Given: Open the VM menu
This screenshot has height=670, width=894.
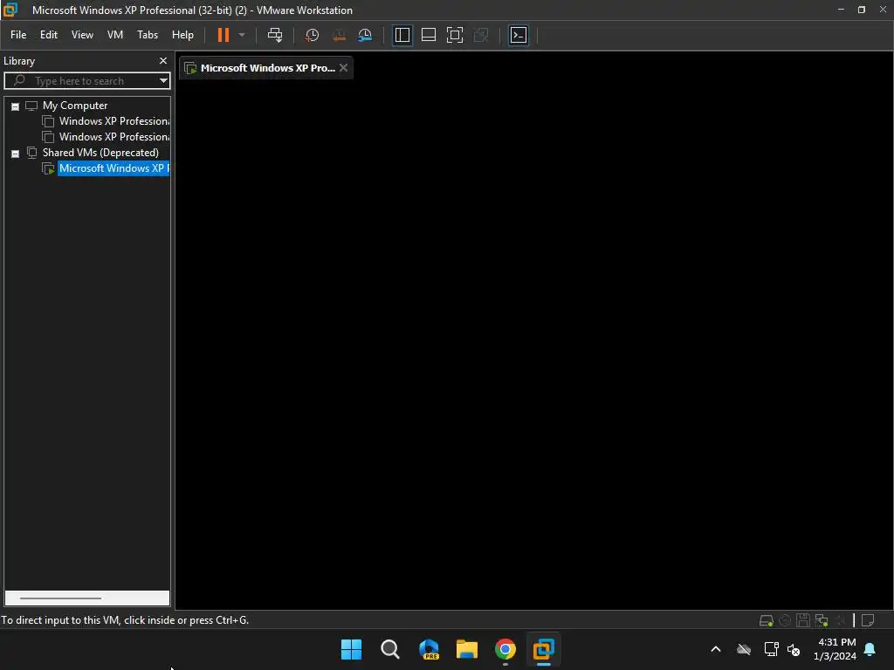Looking at the screenshot, I should tap(115, 35).
